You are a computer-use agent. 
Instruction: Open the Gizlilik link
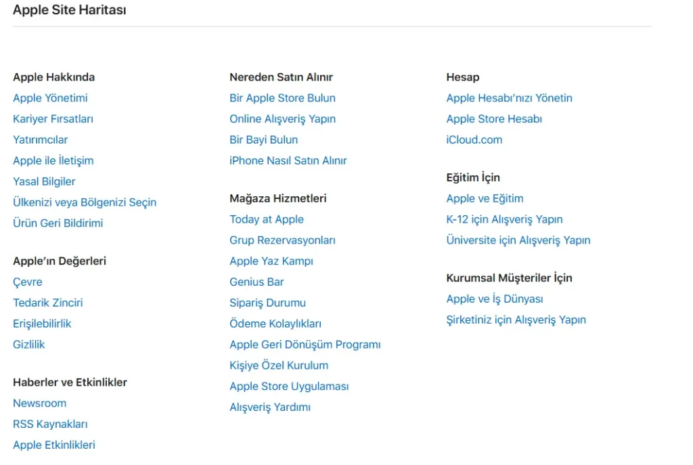click(x=28, y=345)
